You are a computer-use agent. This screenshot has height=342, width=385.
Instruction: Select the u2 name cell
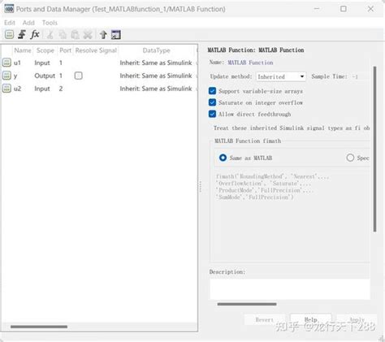tap(17, 89)
